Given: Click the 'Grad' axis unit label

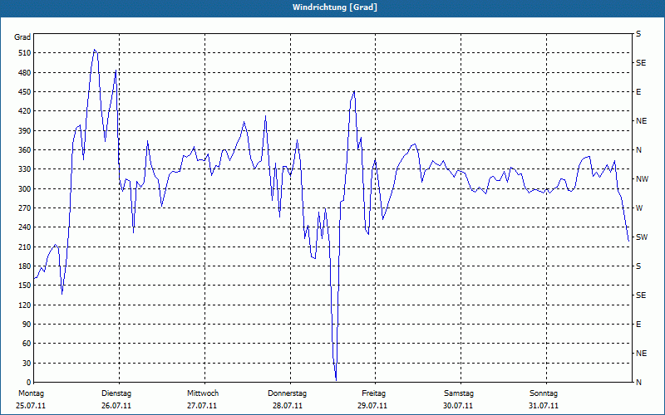Looking at the screenshot, I should tap(22, 37).
